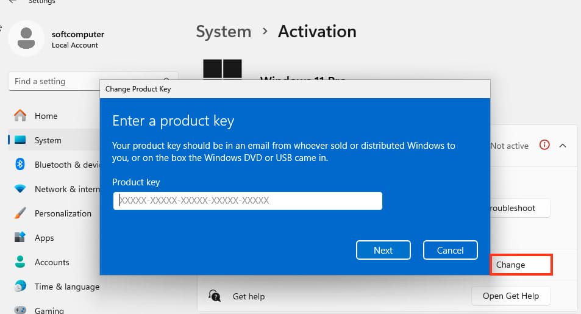Click the Time & language globe icon

pyautogui.click(x=20, y=287)
